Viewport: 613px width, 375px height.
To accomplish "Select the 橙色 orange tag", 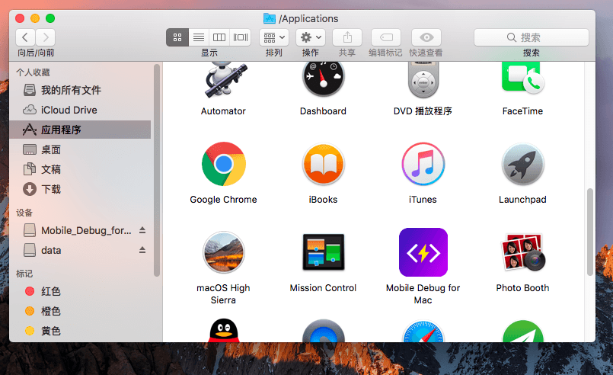I will tap(80, 311).
